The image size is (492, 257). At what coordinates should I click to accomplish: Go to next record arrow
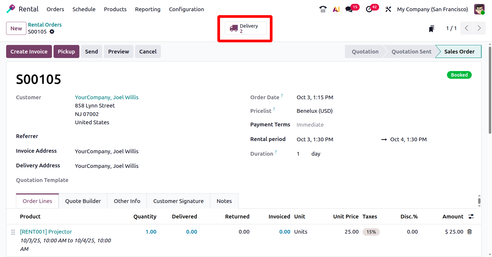pyautogui.click(x=479, y=28)
